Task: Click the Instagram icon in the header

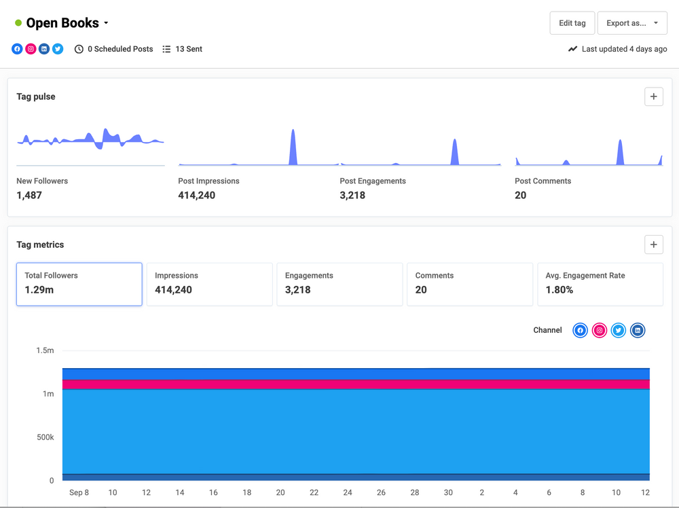Action: (30, 48)
